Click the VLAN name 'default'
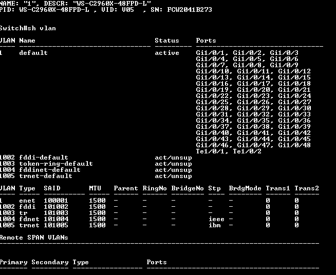The height and width of the screenshot is (275, 336). click(33, 53)
